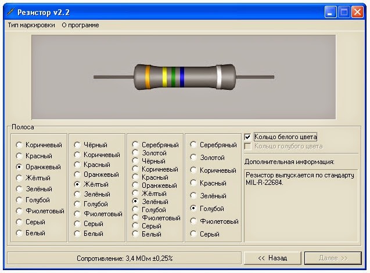Click the resistor image preview
This screenshot has width=370, height=273.
pos(184,77)
